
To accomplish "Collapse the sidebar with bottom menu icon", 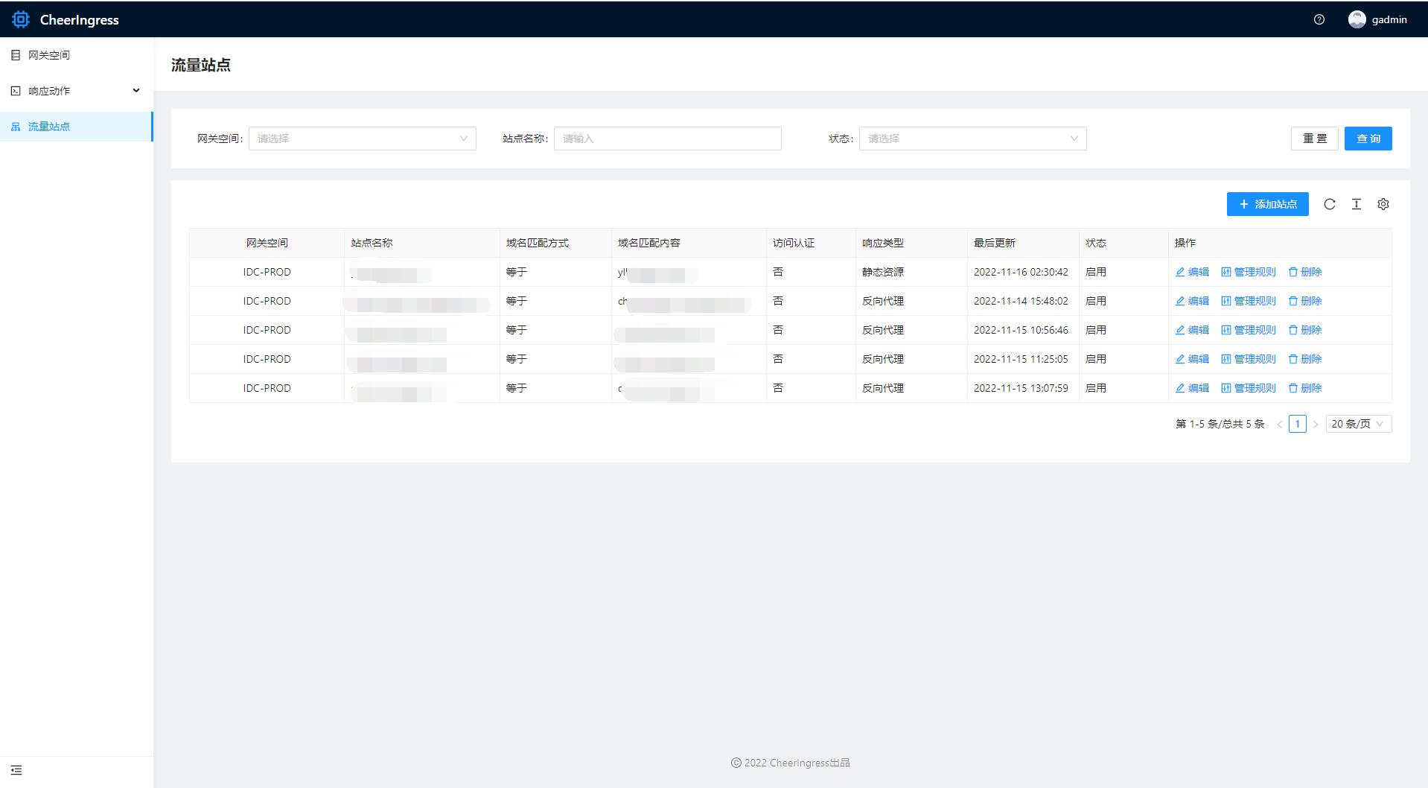I will pos(16,770).
